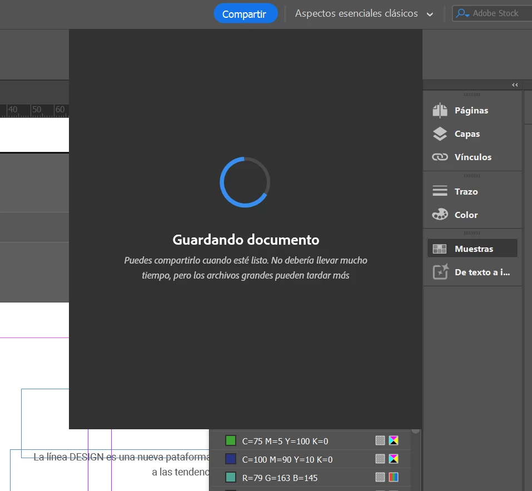Screen dimensions: 532x491
Task: Click the C=100 M=90 Y=10 K=0 swatch name
Action: tap(287, 459)
